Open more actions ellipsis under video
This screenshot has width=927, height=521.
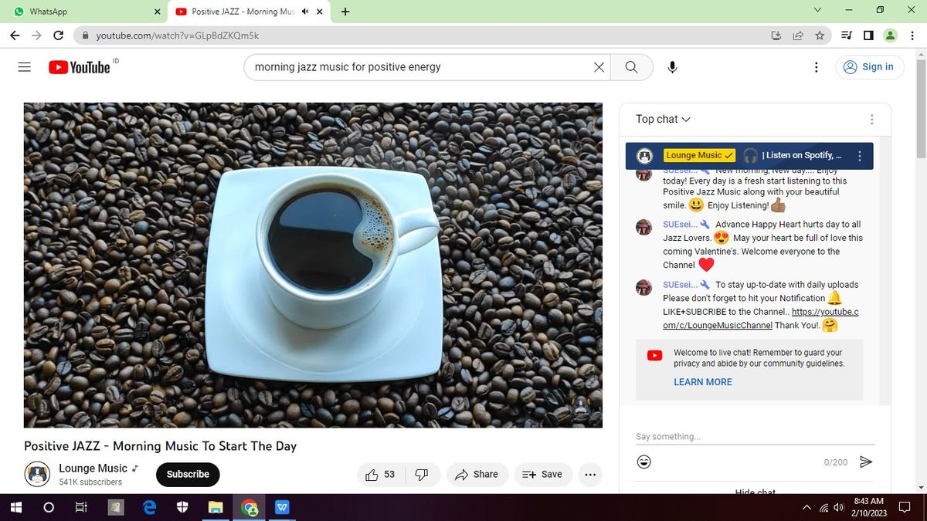pos(590,475)
